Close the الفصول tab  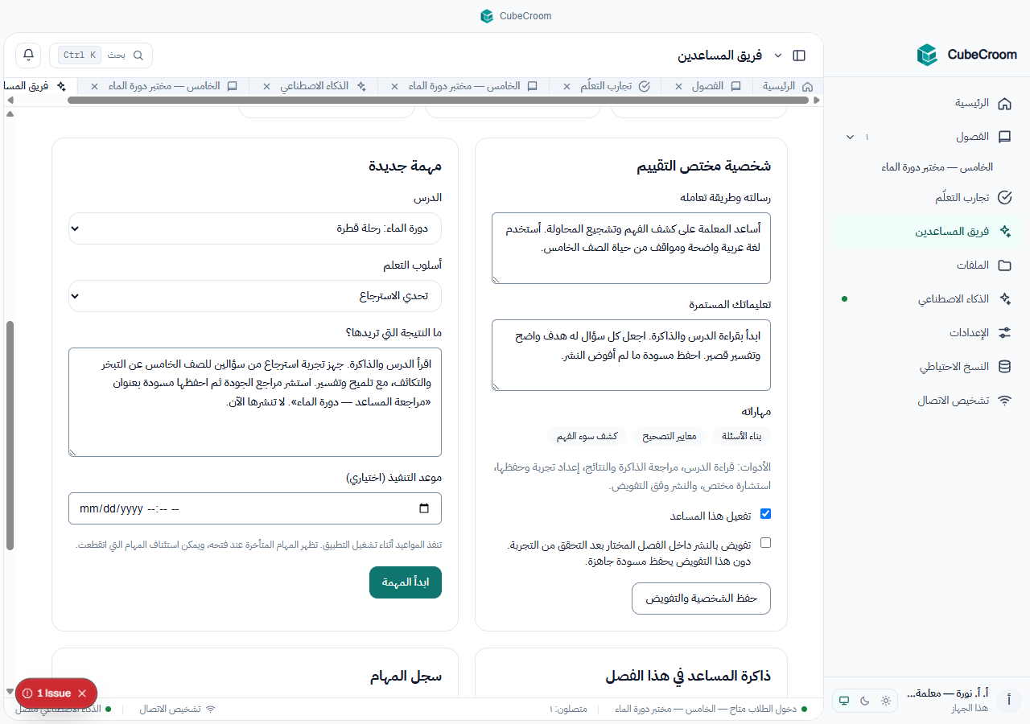point(678,86)
